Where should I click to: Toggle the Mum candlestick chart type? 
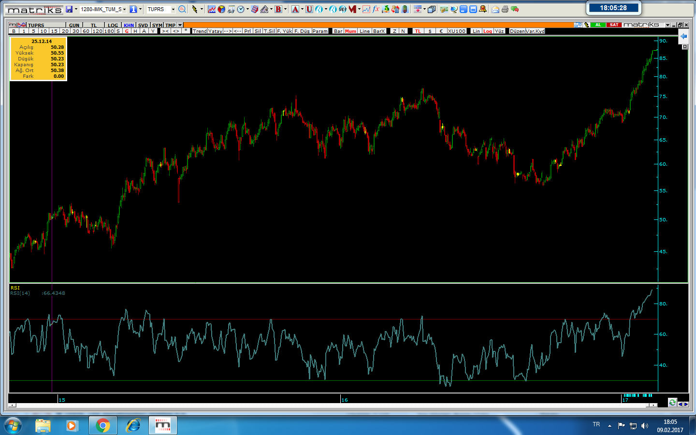tap(350, 31)
